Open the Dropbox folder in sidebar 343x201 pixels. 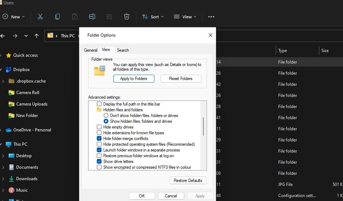pos(21,70)
